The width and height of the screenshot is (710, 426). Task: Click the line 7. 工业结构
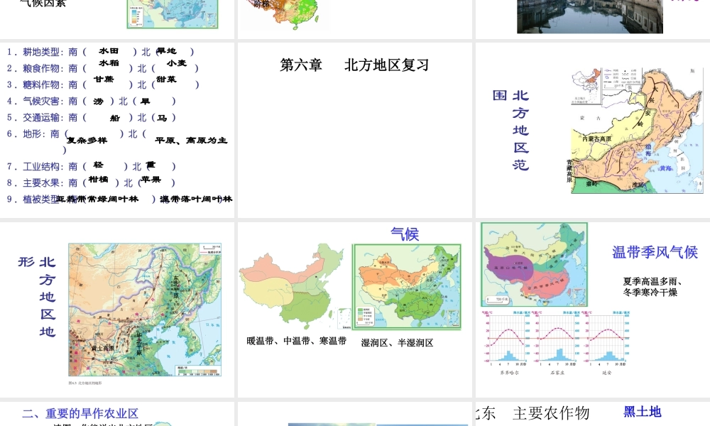coord(91,166)
